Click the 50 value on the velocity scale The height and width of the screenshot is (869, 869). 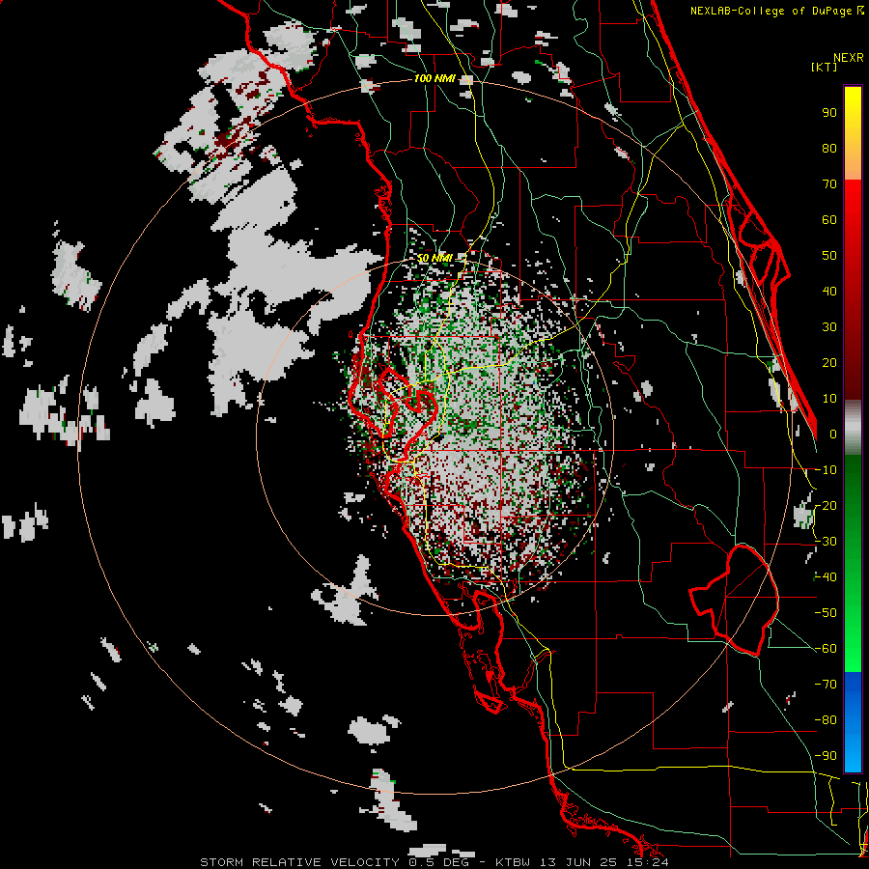pos(829,256)
